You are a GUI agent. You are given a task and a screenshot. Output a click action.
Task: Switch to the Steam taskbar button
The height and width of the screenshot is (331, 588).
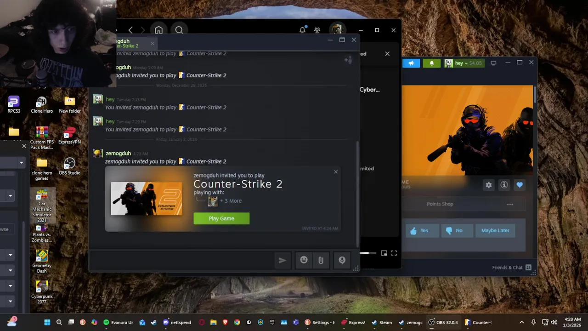point(381,322)
